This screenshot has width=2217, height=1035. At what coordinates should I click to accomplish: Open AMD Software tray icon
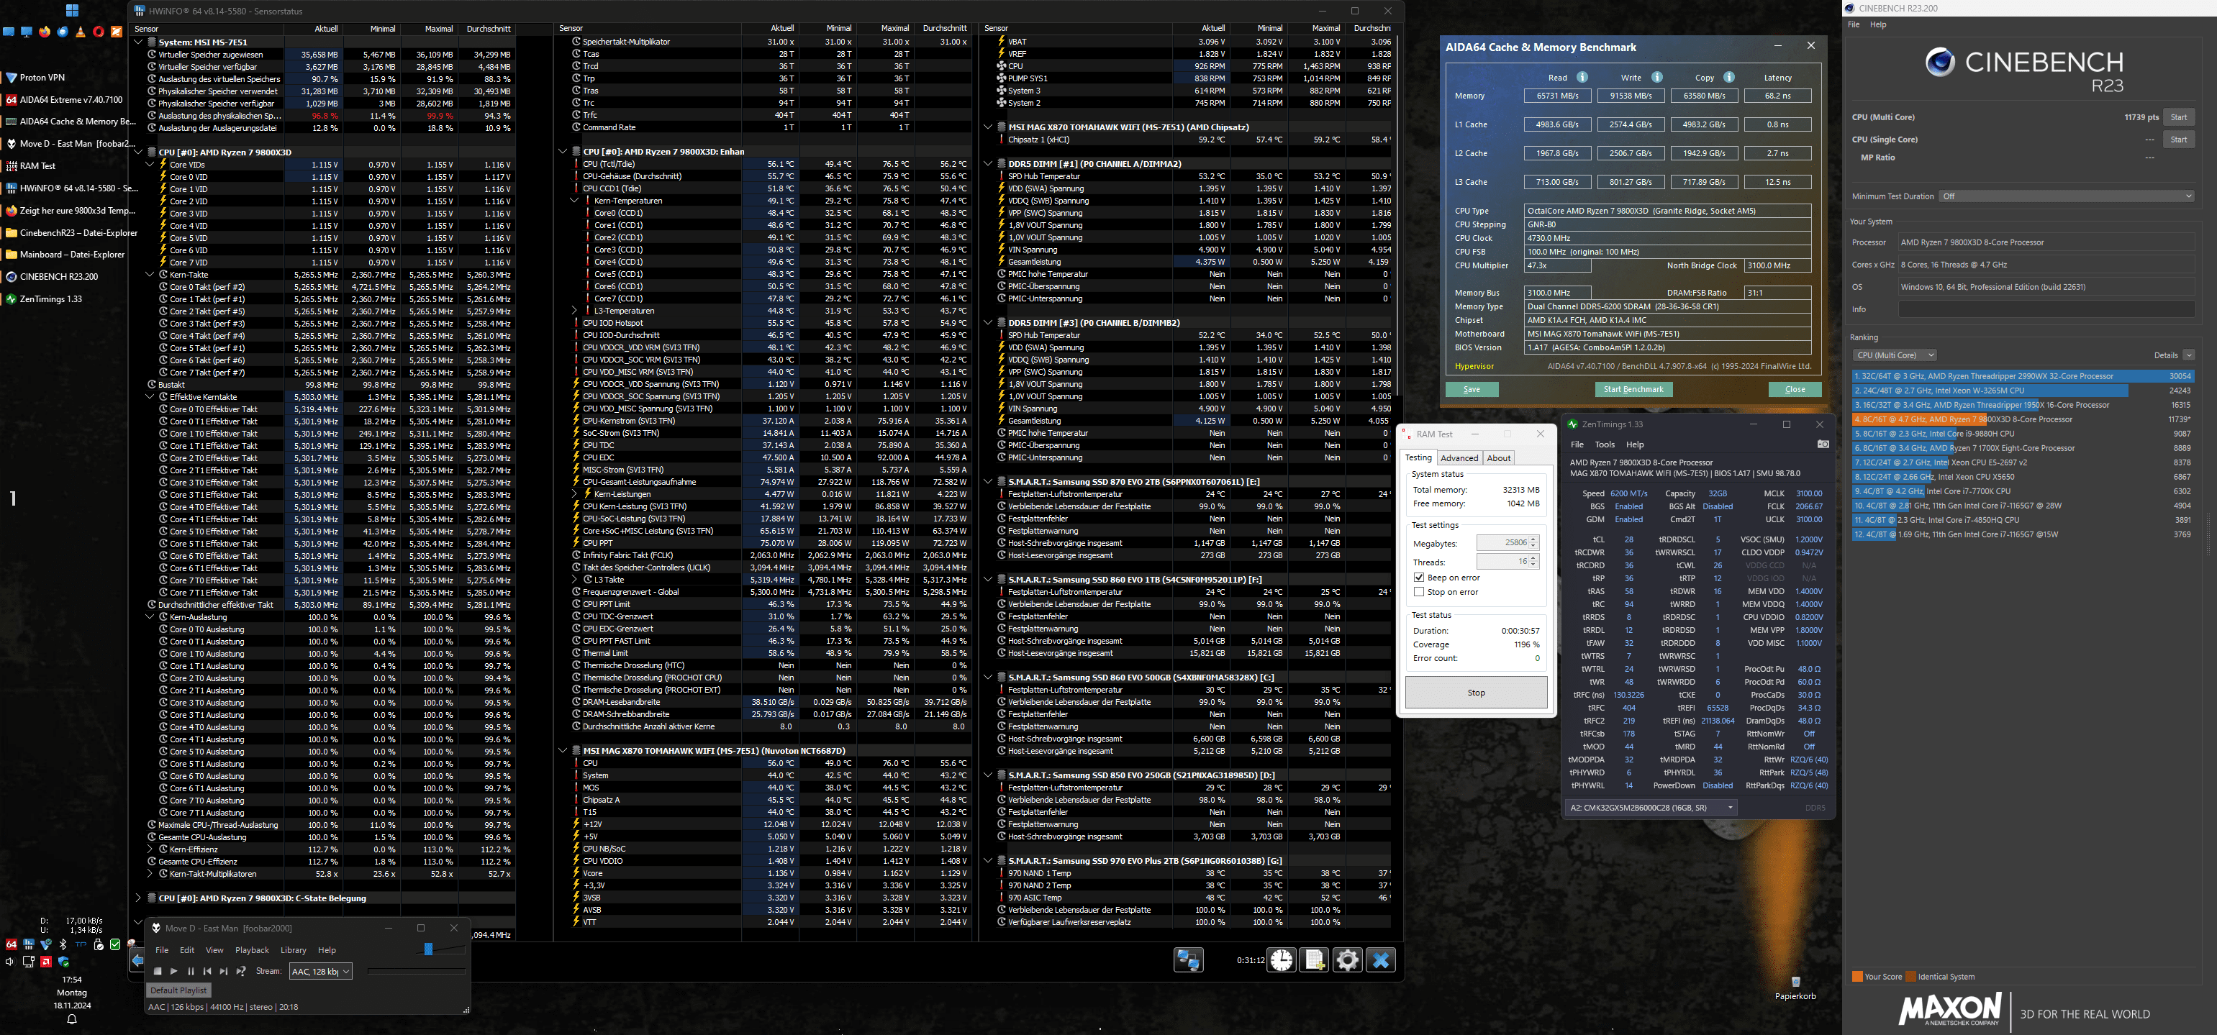coord(45,962)
